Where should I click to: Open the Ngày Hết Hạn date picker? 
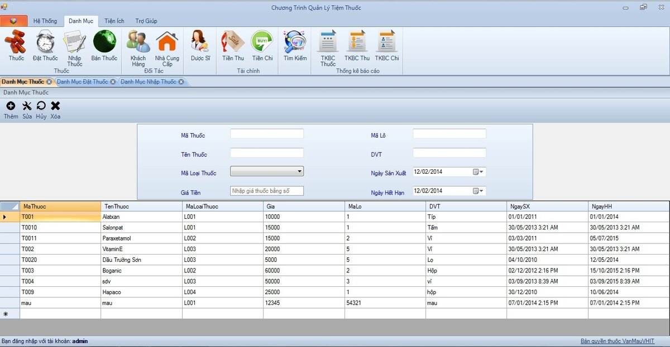click(479, 190)
